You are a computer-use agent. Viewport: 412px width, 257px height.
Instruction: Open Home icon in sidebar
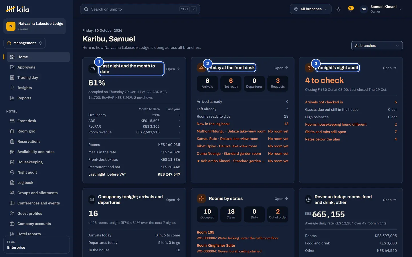[x=12, y=57]
